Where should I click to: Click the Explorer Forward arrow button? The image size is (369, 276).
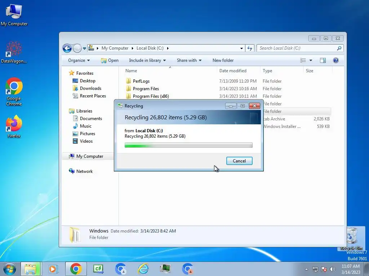77,49
